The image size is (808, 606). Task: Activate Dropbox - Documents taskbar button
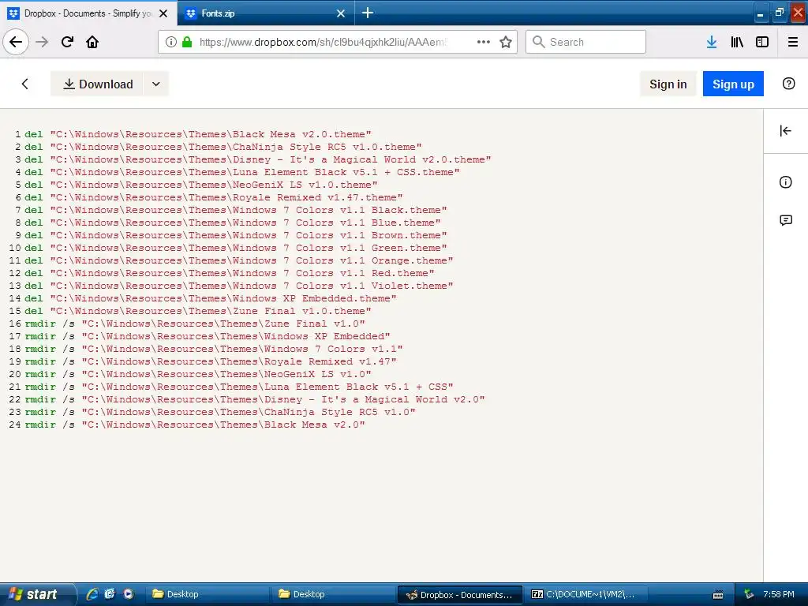tap(460, 594)
